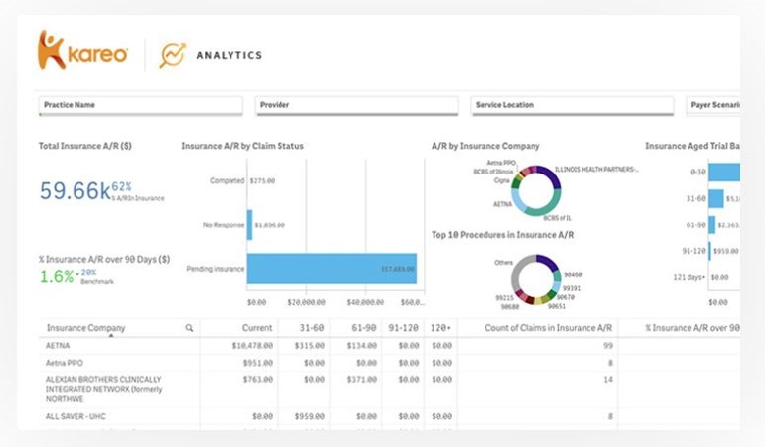
Task: Open the Payer Scenario filter
Action: [x=713, y=105]
